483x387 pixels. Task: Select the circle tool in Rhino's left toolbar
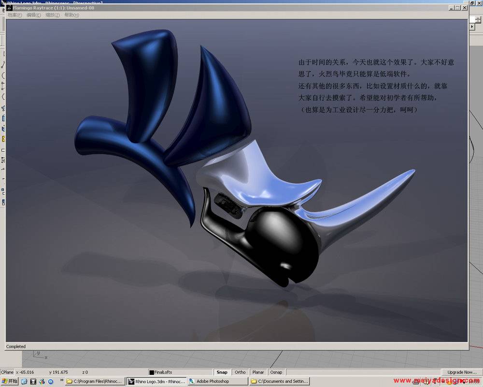pos(3,75)
